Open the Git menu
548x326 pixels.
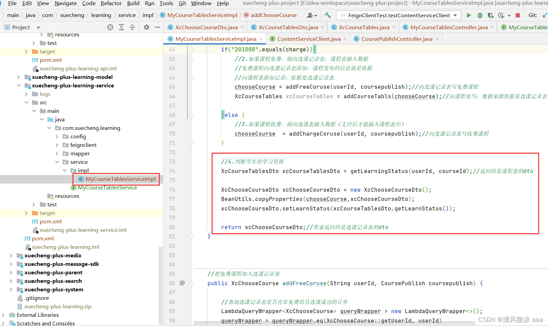(x=182, y=3)
